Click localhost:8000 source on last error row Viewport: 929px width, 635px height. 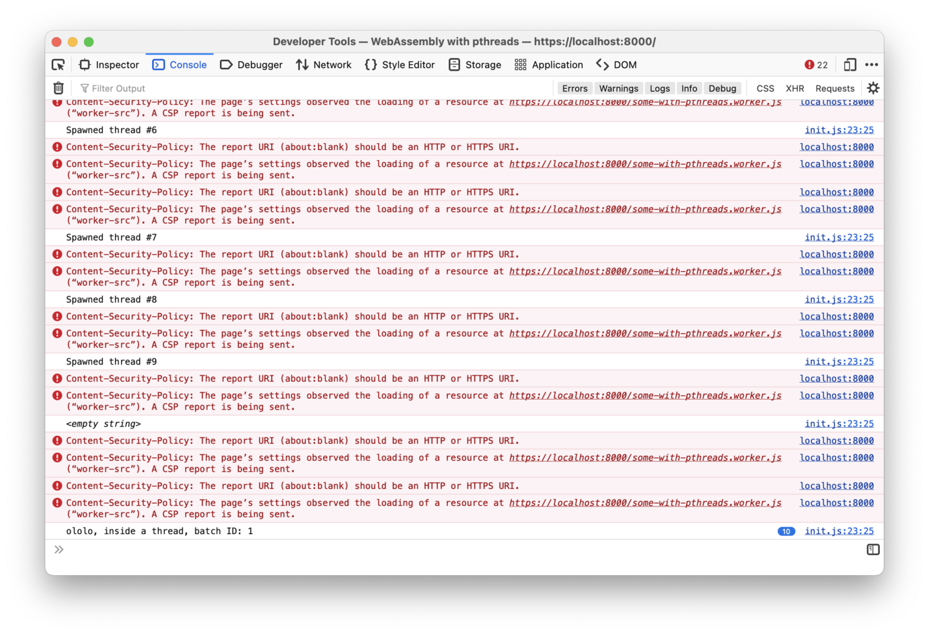(836, 502)
